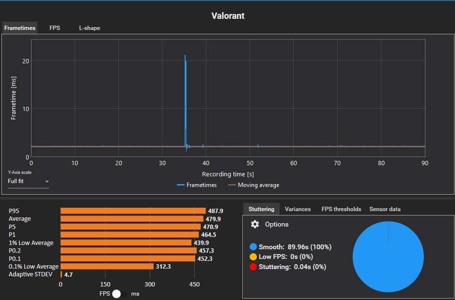
Task: Click the 'Frametime [ms]' axis label
Action: point(14,98)
